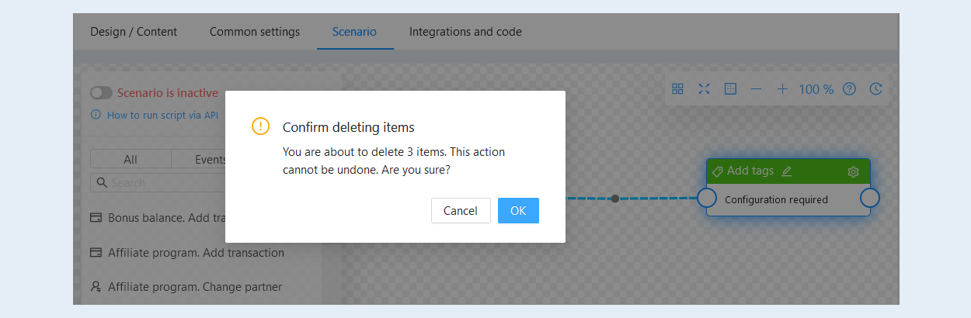Click the grid layout icon in canvas toolbar

[x=677, y=89]
